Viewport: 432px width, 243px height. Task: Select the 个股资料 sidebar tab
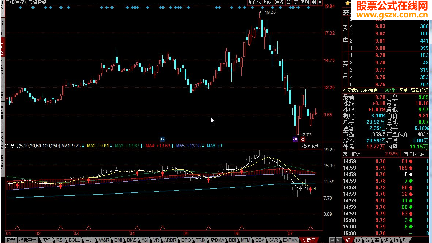(2, 69)
